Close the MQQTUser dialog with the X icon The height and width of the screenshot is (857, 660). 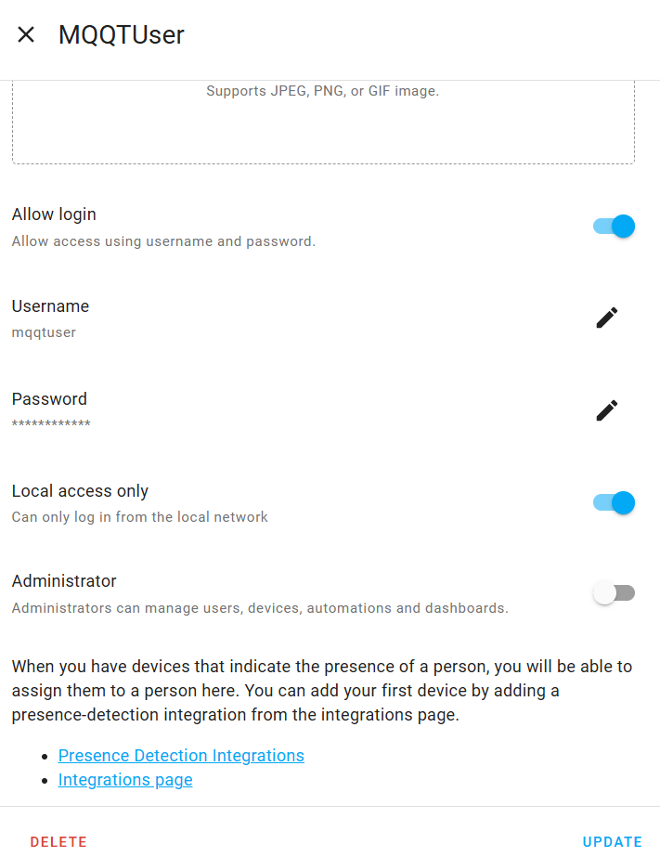coord(26,34)
